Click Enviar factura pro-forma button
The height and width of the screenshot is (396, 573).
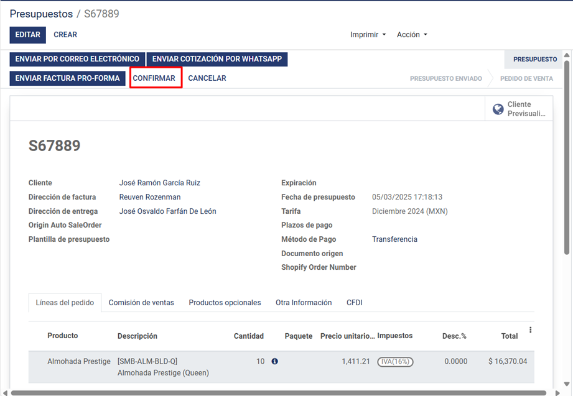coord(68,78)
